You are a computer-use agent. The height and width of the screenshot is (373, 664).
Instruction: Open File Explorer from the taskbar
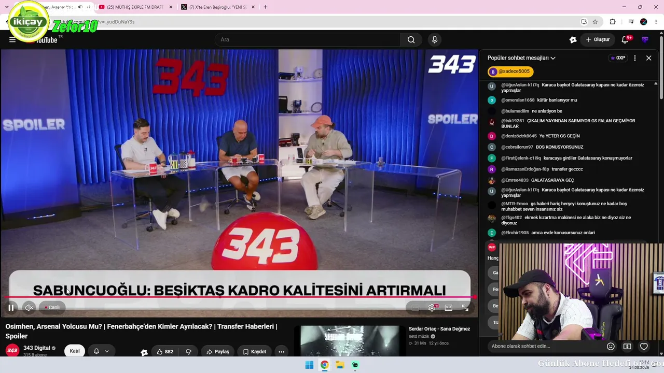pos(340,365)
